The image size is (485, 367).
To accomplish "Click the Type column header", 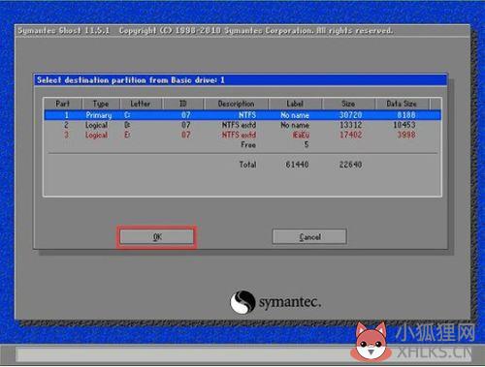I will pyautogui.click(x=101, y=104).
